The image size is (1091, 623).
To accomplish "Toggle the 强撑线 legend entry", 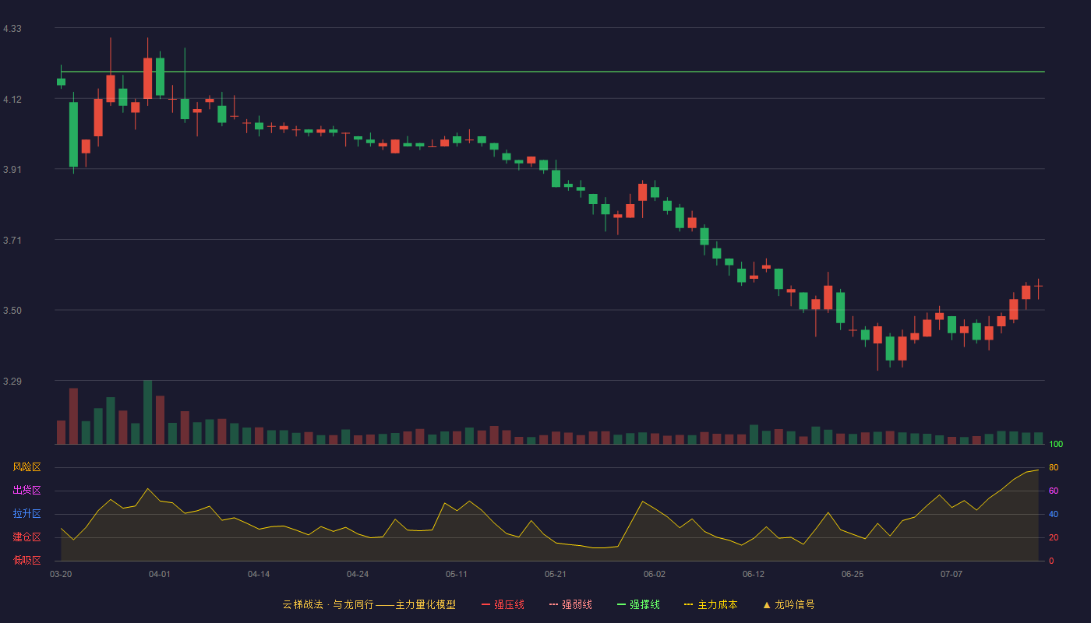I will (638, 604).
